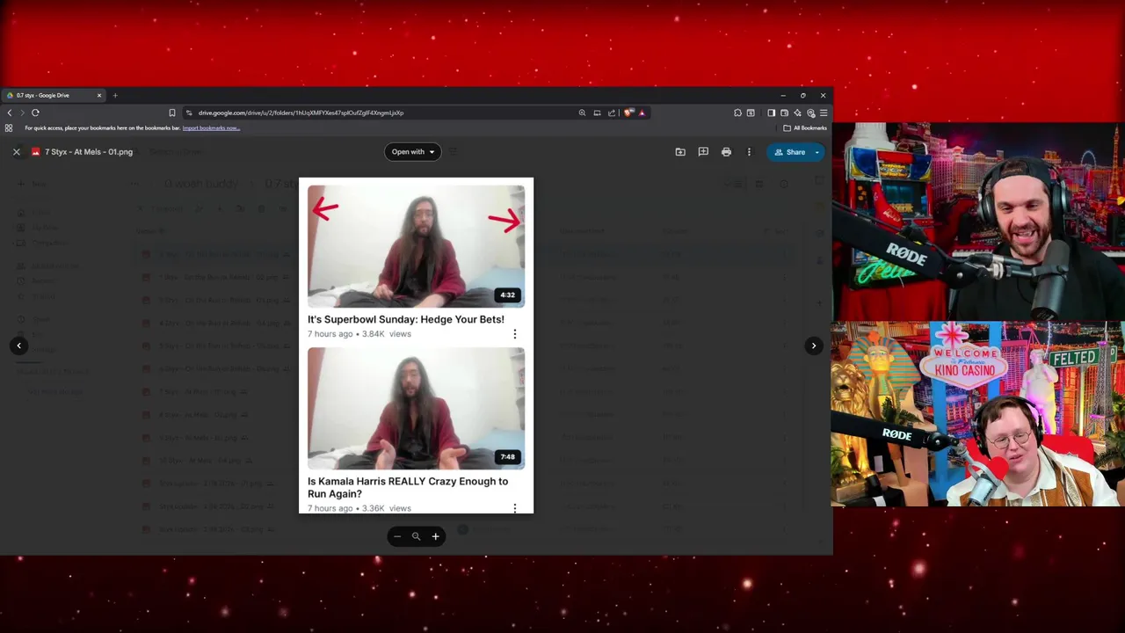Focus the drive.google.com address bar
Screen dimensions: 1125x633
[378, 113]
